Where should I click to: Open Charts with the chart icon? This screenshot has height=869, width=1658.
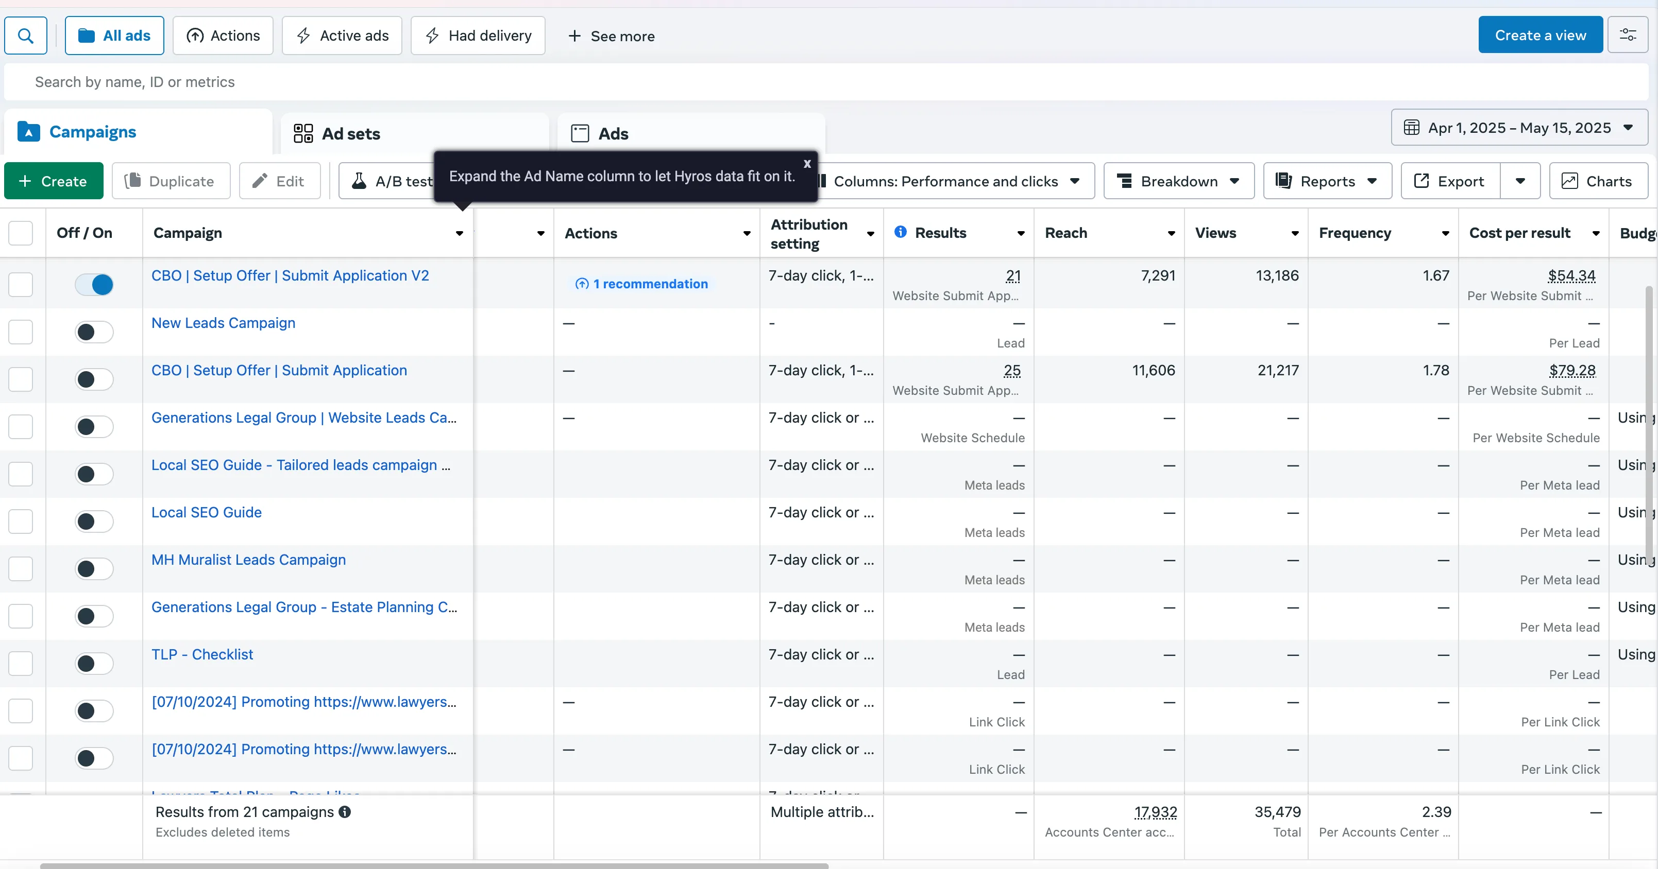click(1570, 181)
